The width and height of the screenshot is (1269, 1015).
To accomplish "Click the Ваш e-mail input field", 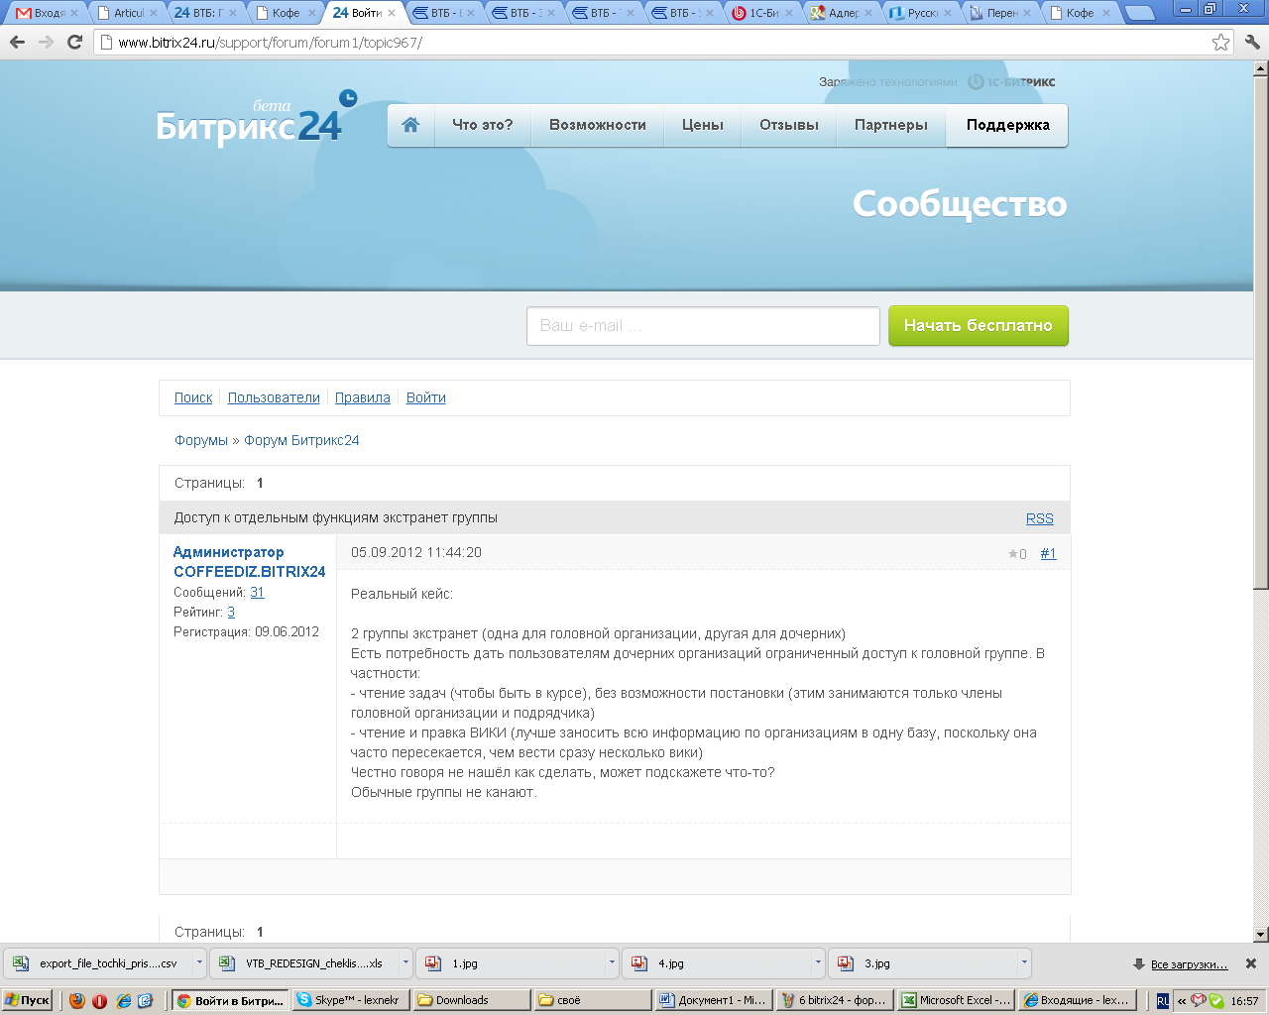I will [703, 326].
